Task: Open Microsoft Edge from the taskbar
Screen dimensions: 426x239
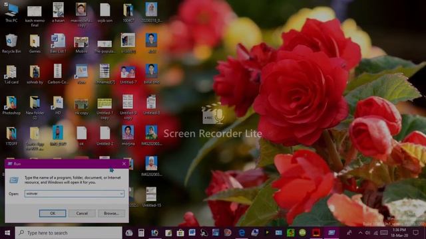Action: pyautogui.click(x=242, y=233)
